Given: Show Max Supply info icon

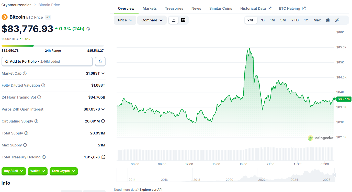Looking at the screenshot, I should tap(25, 145).
